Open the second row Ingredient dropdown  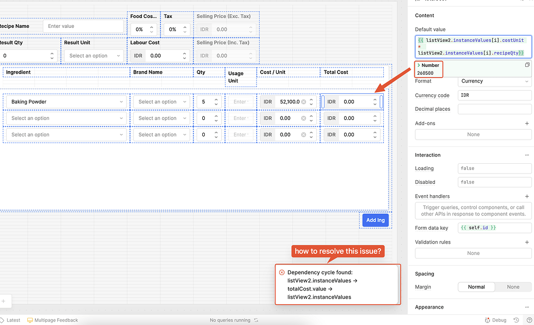point(67,118)
